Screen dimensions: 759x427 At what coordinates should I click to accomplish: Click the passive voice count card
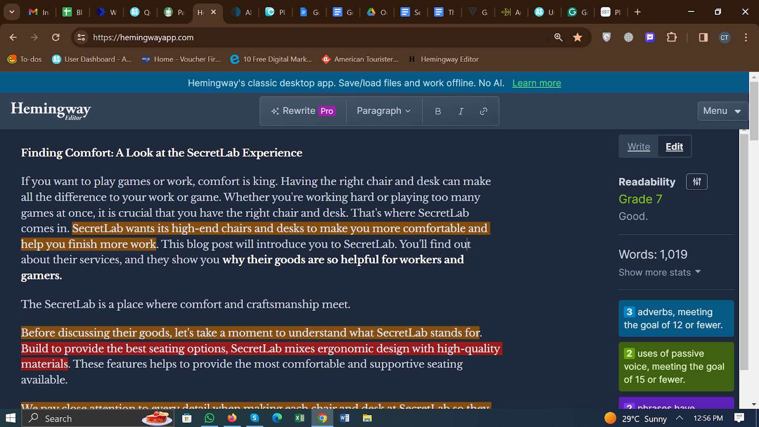click(x=676, y=366)
